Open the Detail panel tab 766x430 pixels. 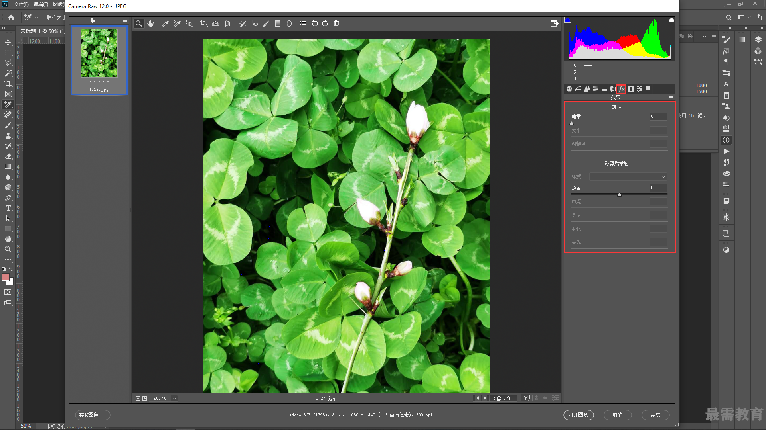(587, 89)
